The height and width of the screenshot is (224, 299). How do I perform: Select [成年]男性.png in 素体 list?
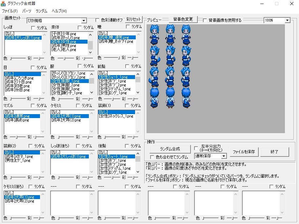click(69, 46)
